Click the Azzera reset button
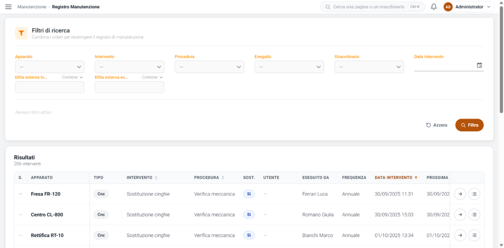The width and height of the screenshot is (504, 248). [437, 125]
